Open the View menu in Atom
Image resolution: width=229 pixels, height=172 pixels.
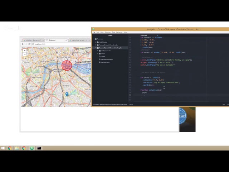(102, 32)
